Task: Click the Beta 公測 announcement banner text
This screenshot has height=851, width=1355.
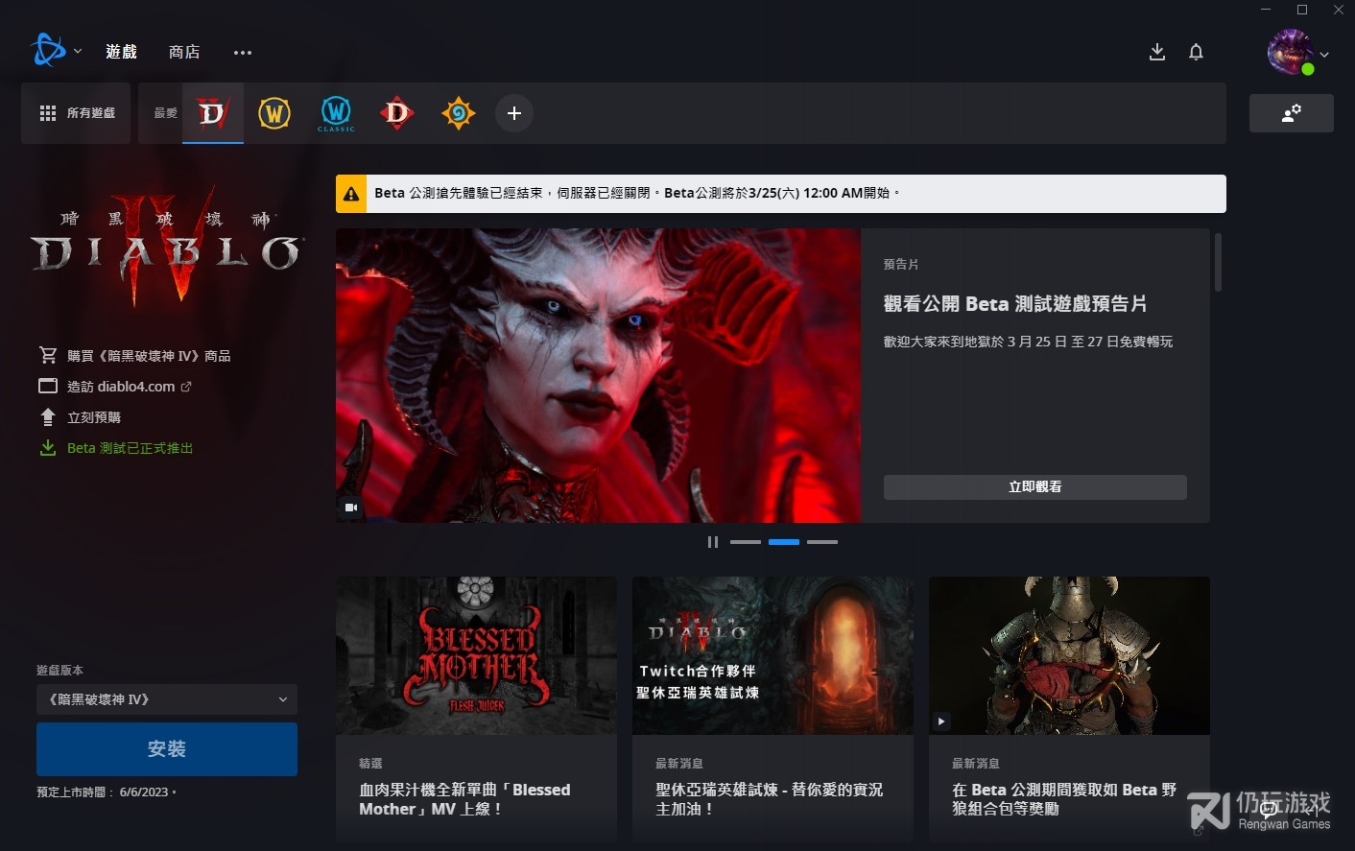Action: coord(637,193)
